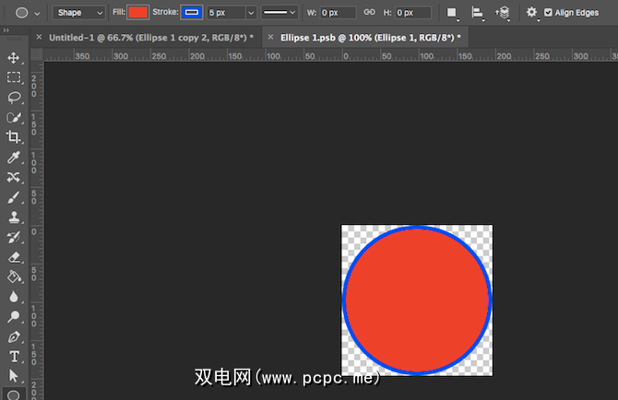Select the Clone Stamp tool
The image size is (618, 400).
coord(14,218)
